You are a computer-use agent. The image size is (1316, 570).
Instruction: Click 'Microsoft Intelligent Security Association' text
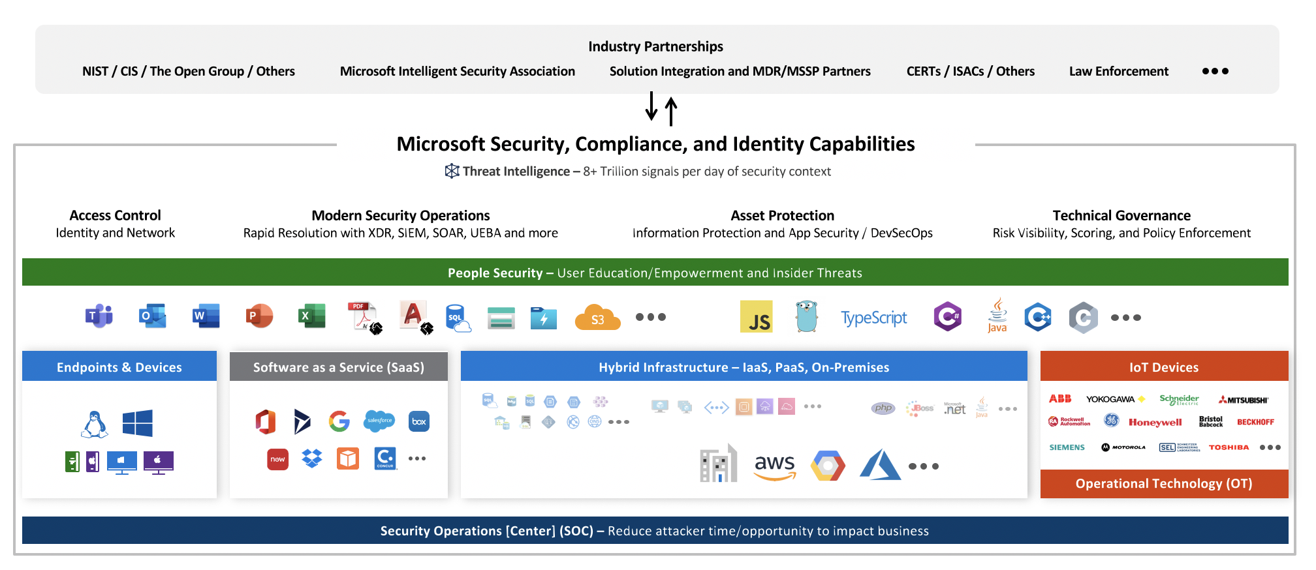coord(458,71)
